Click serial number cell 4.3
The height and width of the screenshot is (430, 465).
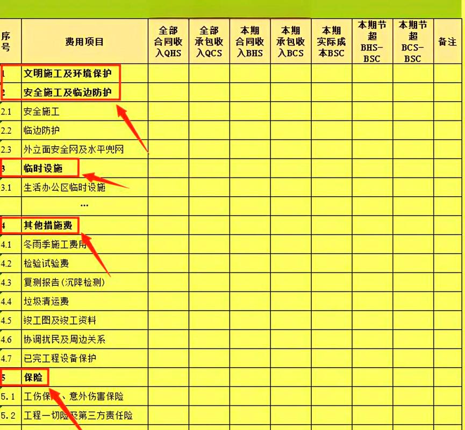(x=10, y=282)
